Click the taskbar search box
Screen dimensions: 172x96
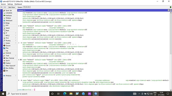point(27,94)
